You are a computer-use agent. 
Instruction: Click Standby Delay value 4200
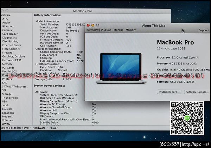pos(95,122)
